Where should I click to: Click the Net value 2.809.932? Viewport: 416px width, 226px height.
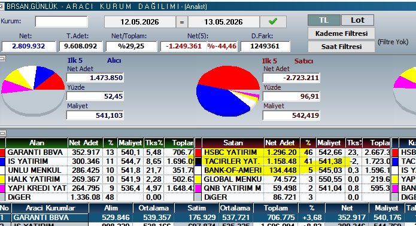[x=29, y=47]
